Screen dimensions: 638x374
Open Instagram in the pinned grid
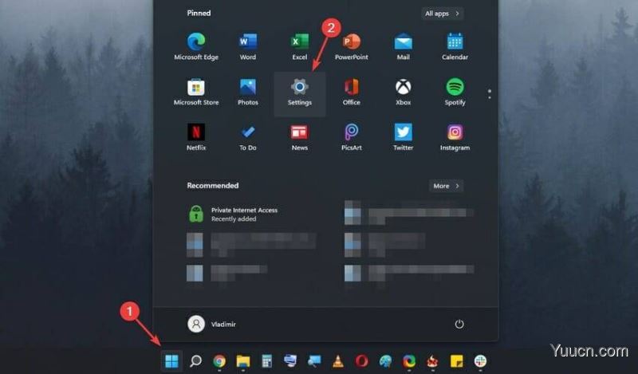[455, 136]
